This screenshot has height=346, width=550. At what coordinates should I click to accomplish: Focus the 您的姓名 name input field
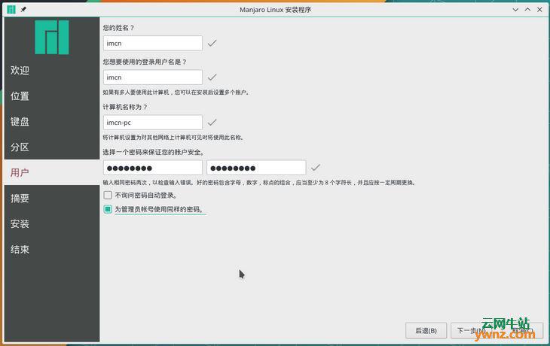(153, 43)
